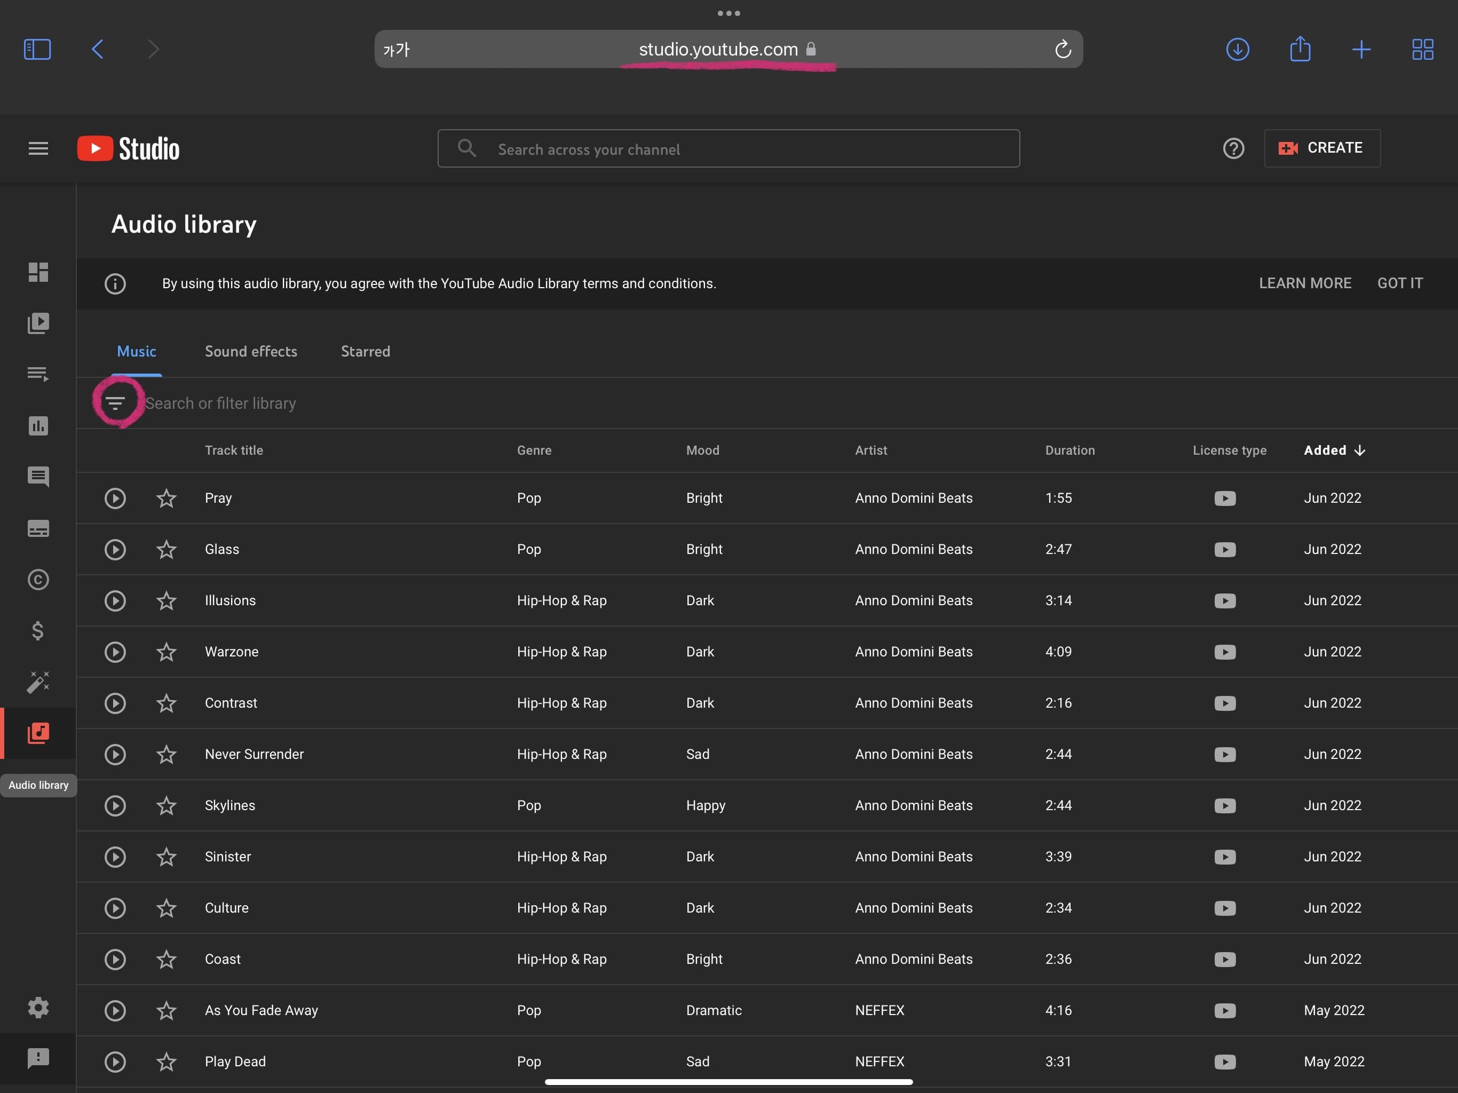Open the Analytics icon in sidebar
1458x1093 pixels.
(x=38, y=426)
